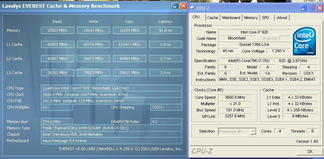Viewport: 324px width, 159px height.
Task: Click the Chipset Intel Tylersburg X58 field
Action: 112,134
